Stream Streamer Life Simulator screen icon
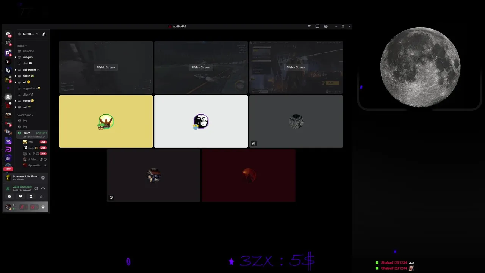 pyautogui.click(x=43, y=177)
